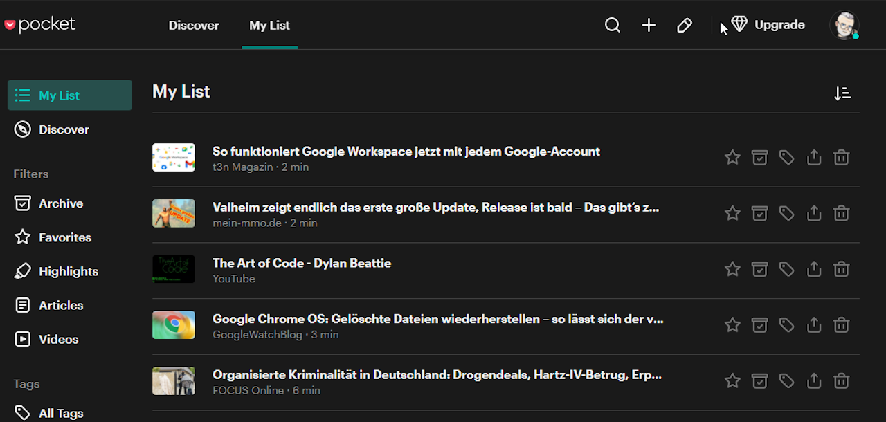Image resolution: width=886 pixels, height=422 pixels.
Task: Delete the Google Workspace article
Action: [x=841, y=158]
